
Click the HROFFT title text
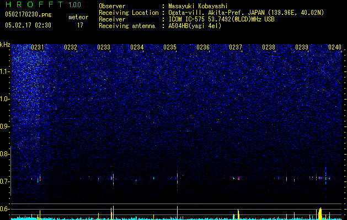pyautogui.click(x=34, y=4)
